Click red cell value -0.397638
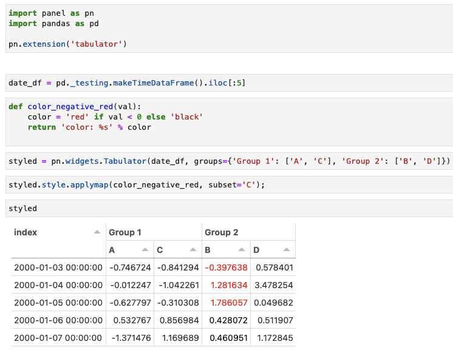 pyautogui.click(x=226, y=267)
